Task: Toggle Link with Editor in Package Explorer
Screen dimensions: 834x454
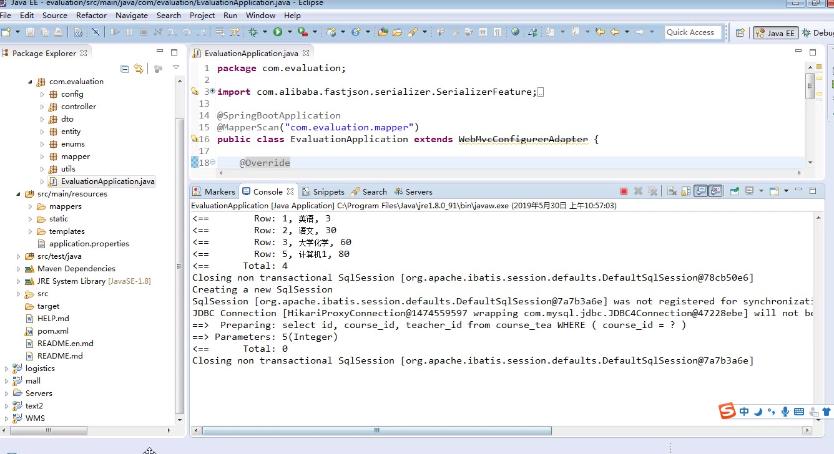Action: click(x=139, y=69)
